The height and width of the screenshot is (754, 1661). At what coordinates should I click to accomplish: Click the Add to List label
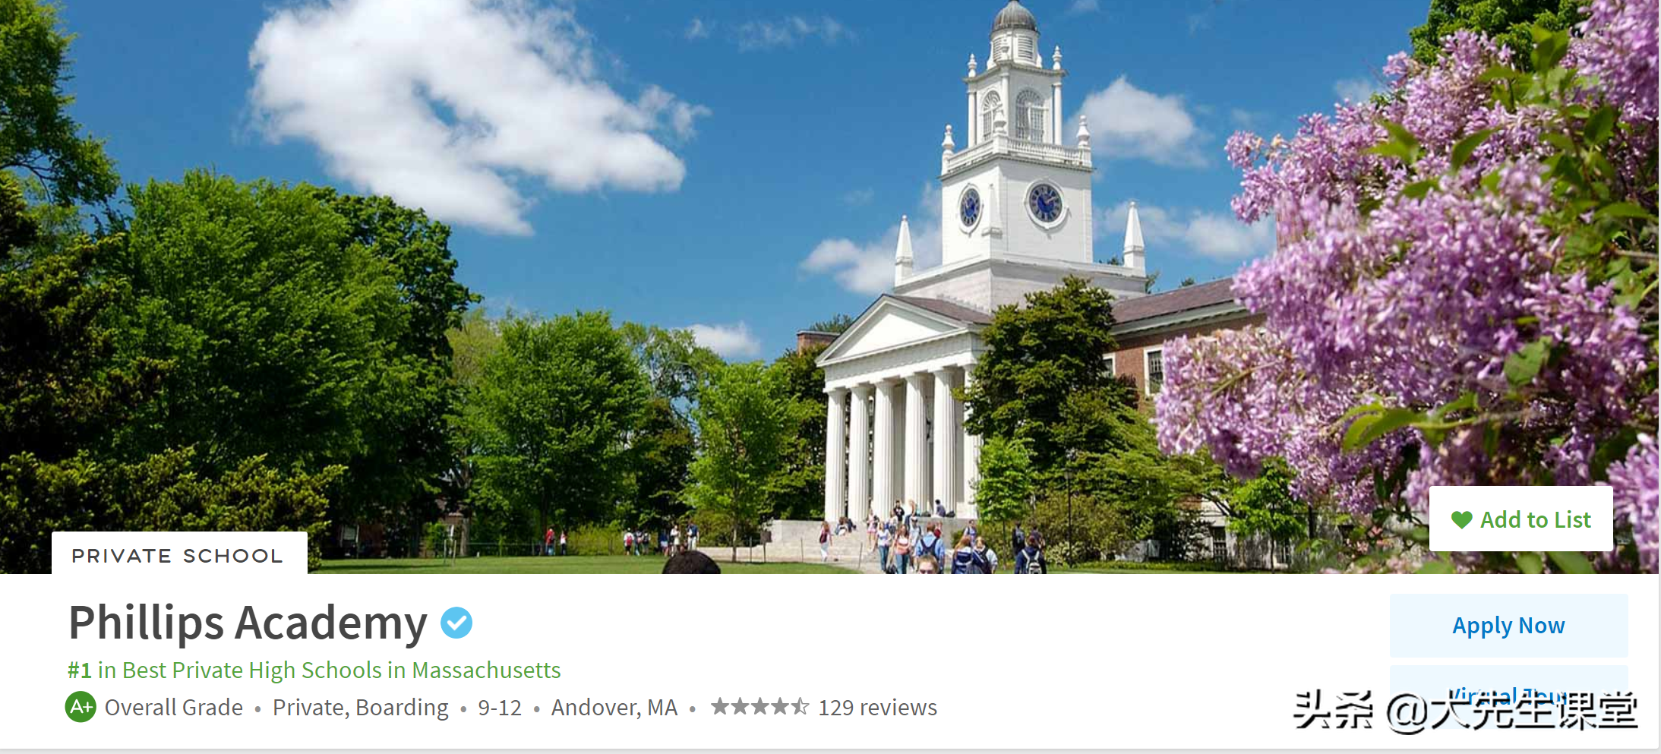click(x=1536, y=520)
